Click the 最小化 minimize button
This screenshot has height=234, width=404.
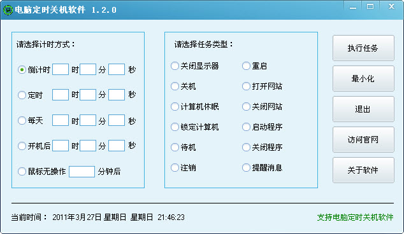tap(363, 79)
